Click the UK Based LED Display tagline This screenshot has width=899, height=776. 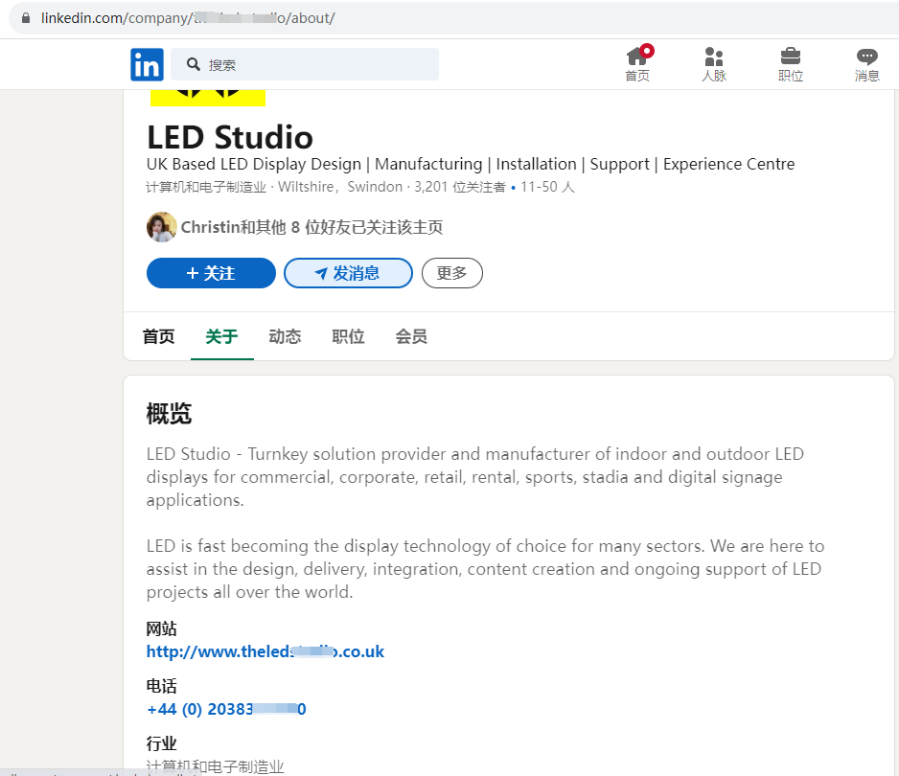click(x=471, y=164)
